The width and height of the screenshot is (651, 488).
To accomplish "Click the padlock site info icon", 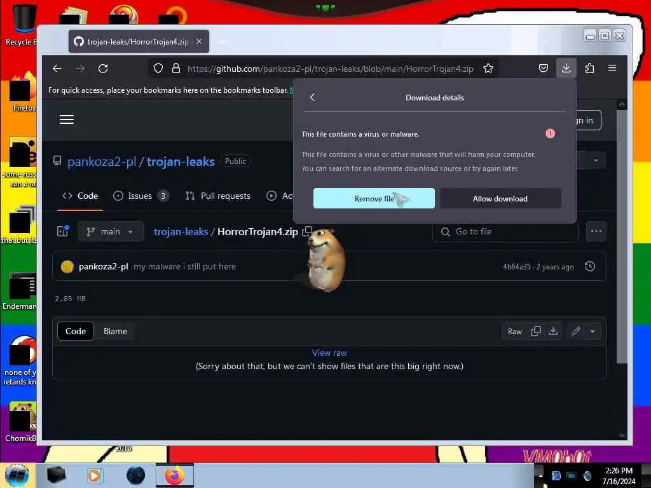I will click(x=176, y=69).
